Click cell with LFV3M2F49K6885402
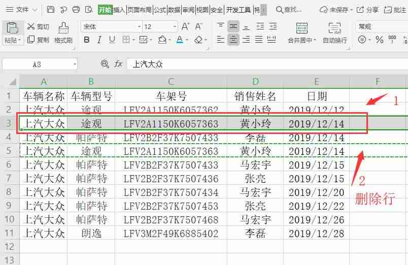Image resolution: width=408 pixels, height=265 pixels. [171, 233]
